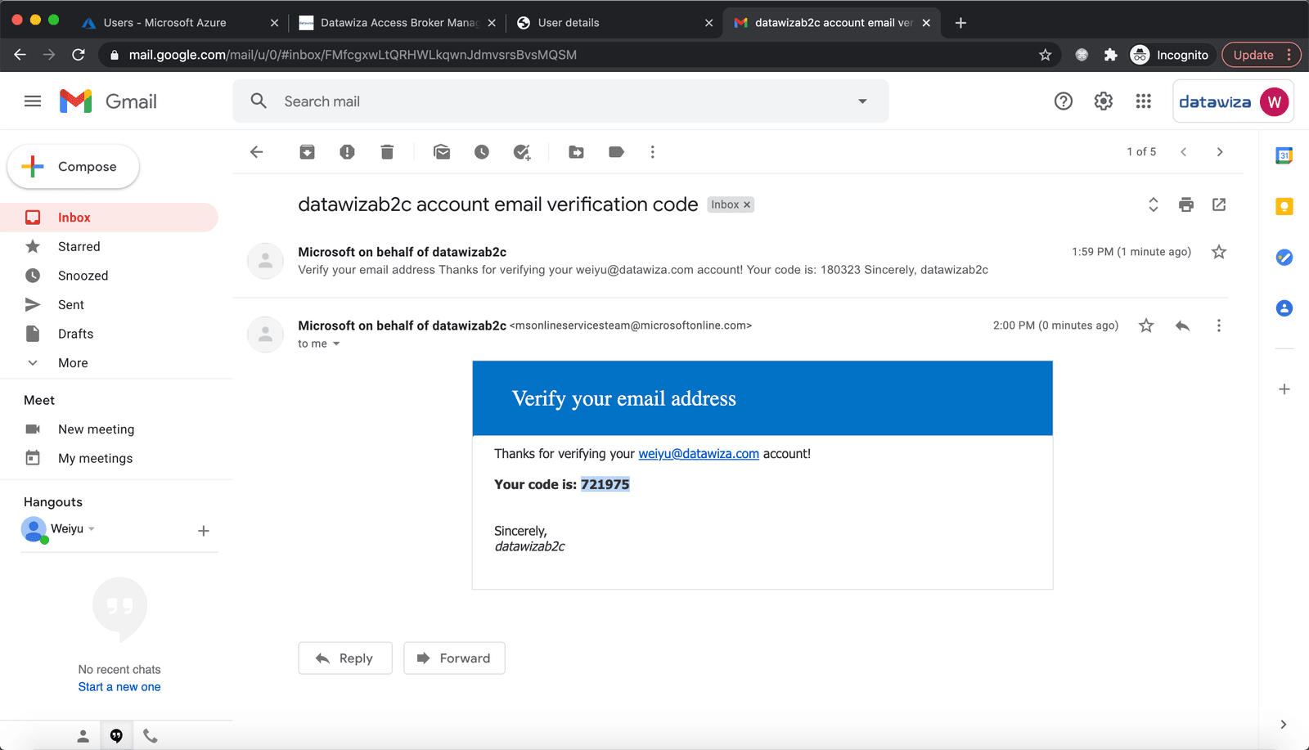This screenshot has height=750, width=1309.
Task: Go to the newer conversation
Action: [1184, 152]
